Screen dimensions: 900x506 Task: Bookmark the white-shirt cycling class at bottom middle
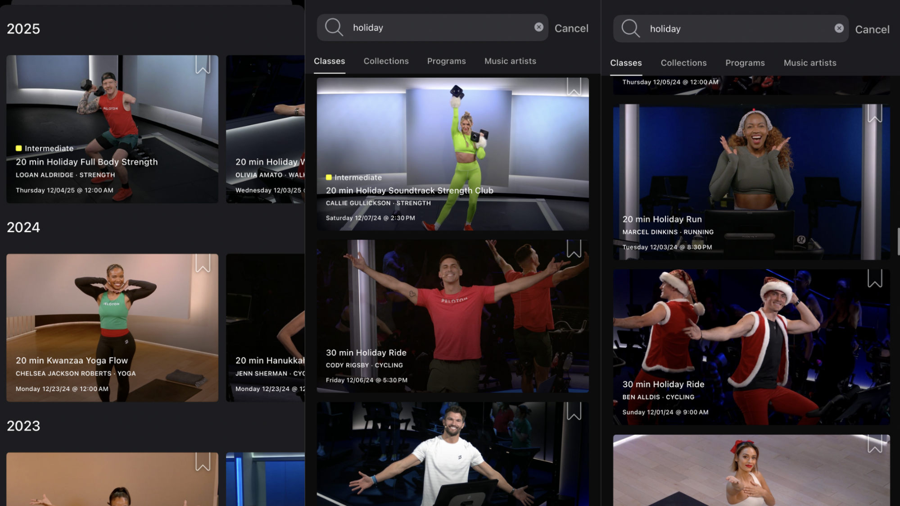click(574, 411)
